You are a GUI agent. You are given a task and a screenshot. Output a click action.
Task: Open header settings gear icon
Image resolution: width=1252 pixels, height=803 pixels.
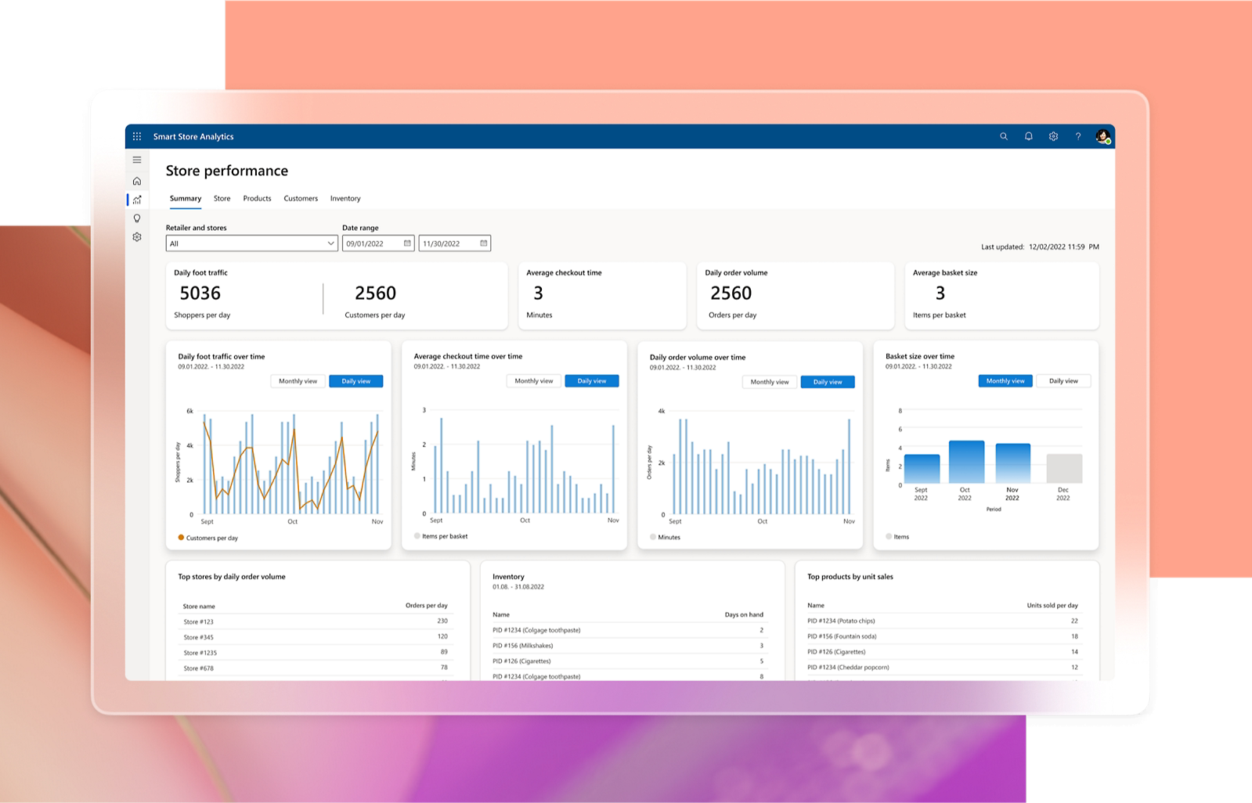1054,136
